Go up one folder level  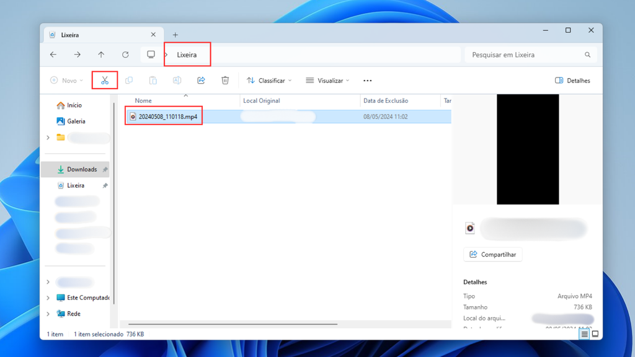point(101,55)
